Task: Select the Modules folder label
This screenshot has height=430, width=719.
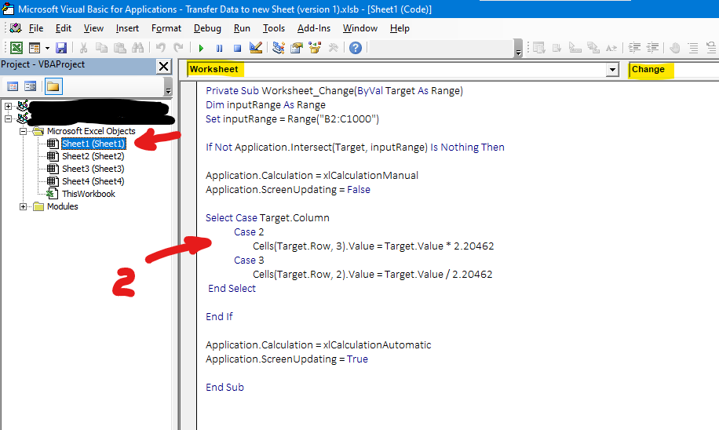Action: pyautogui.click(x=62, y=206)
